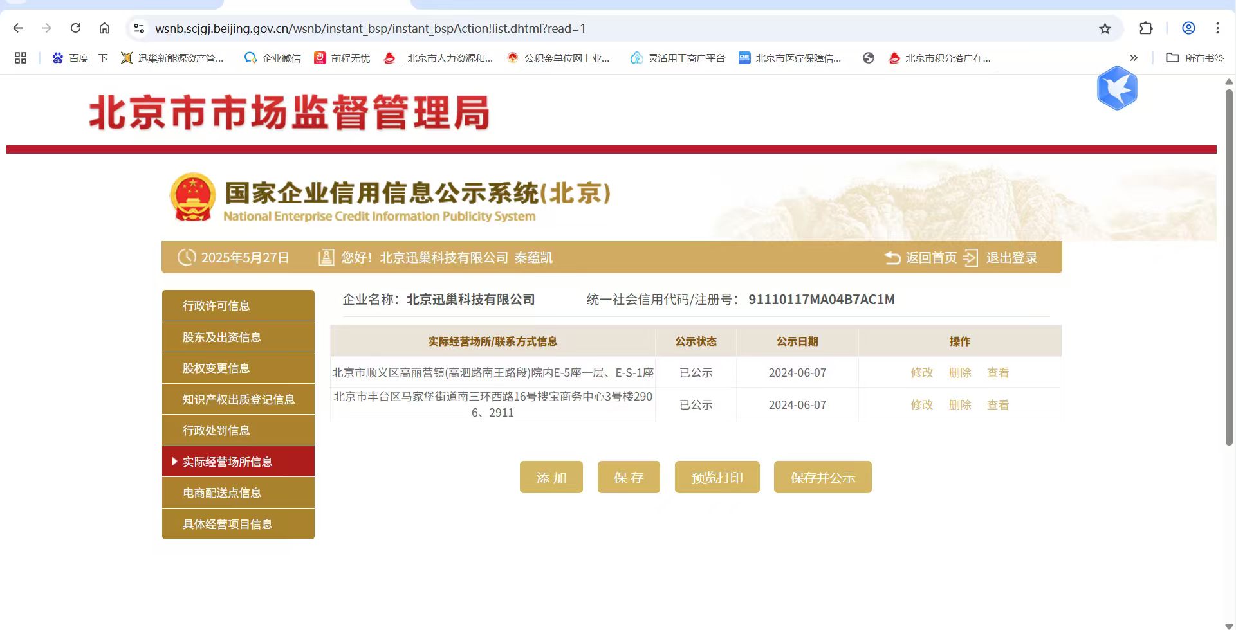
Task: Open the 公积金单位网上业 bookmark
Action: tap(558, 58)
